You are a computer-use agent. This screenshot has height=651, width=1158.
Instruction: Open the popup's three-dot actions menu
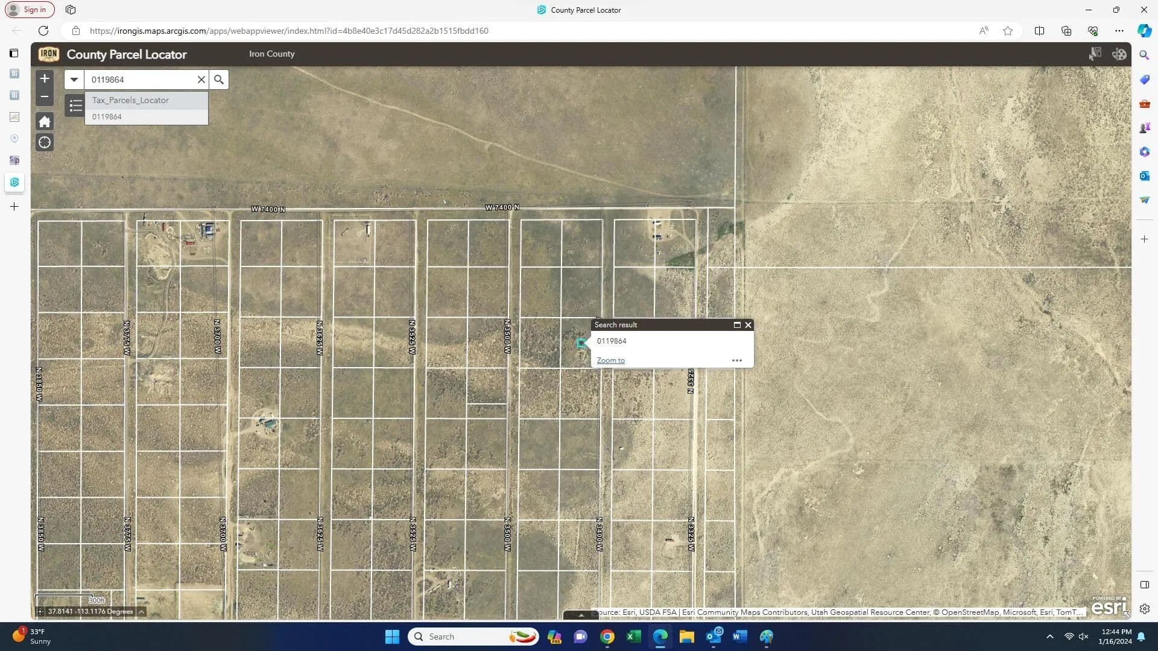coord(736,360)
